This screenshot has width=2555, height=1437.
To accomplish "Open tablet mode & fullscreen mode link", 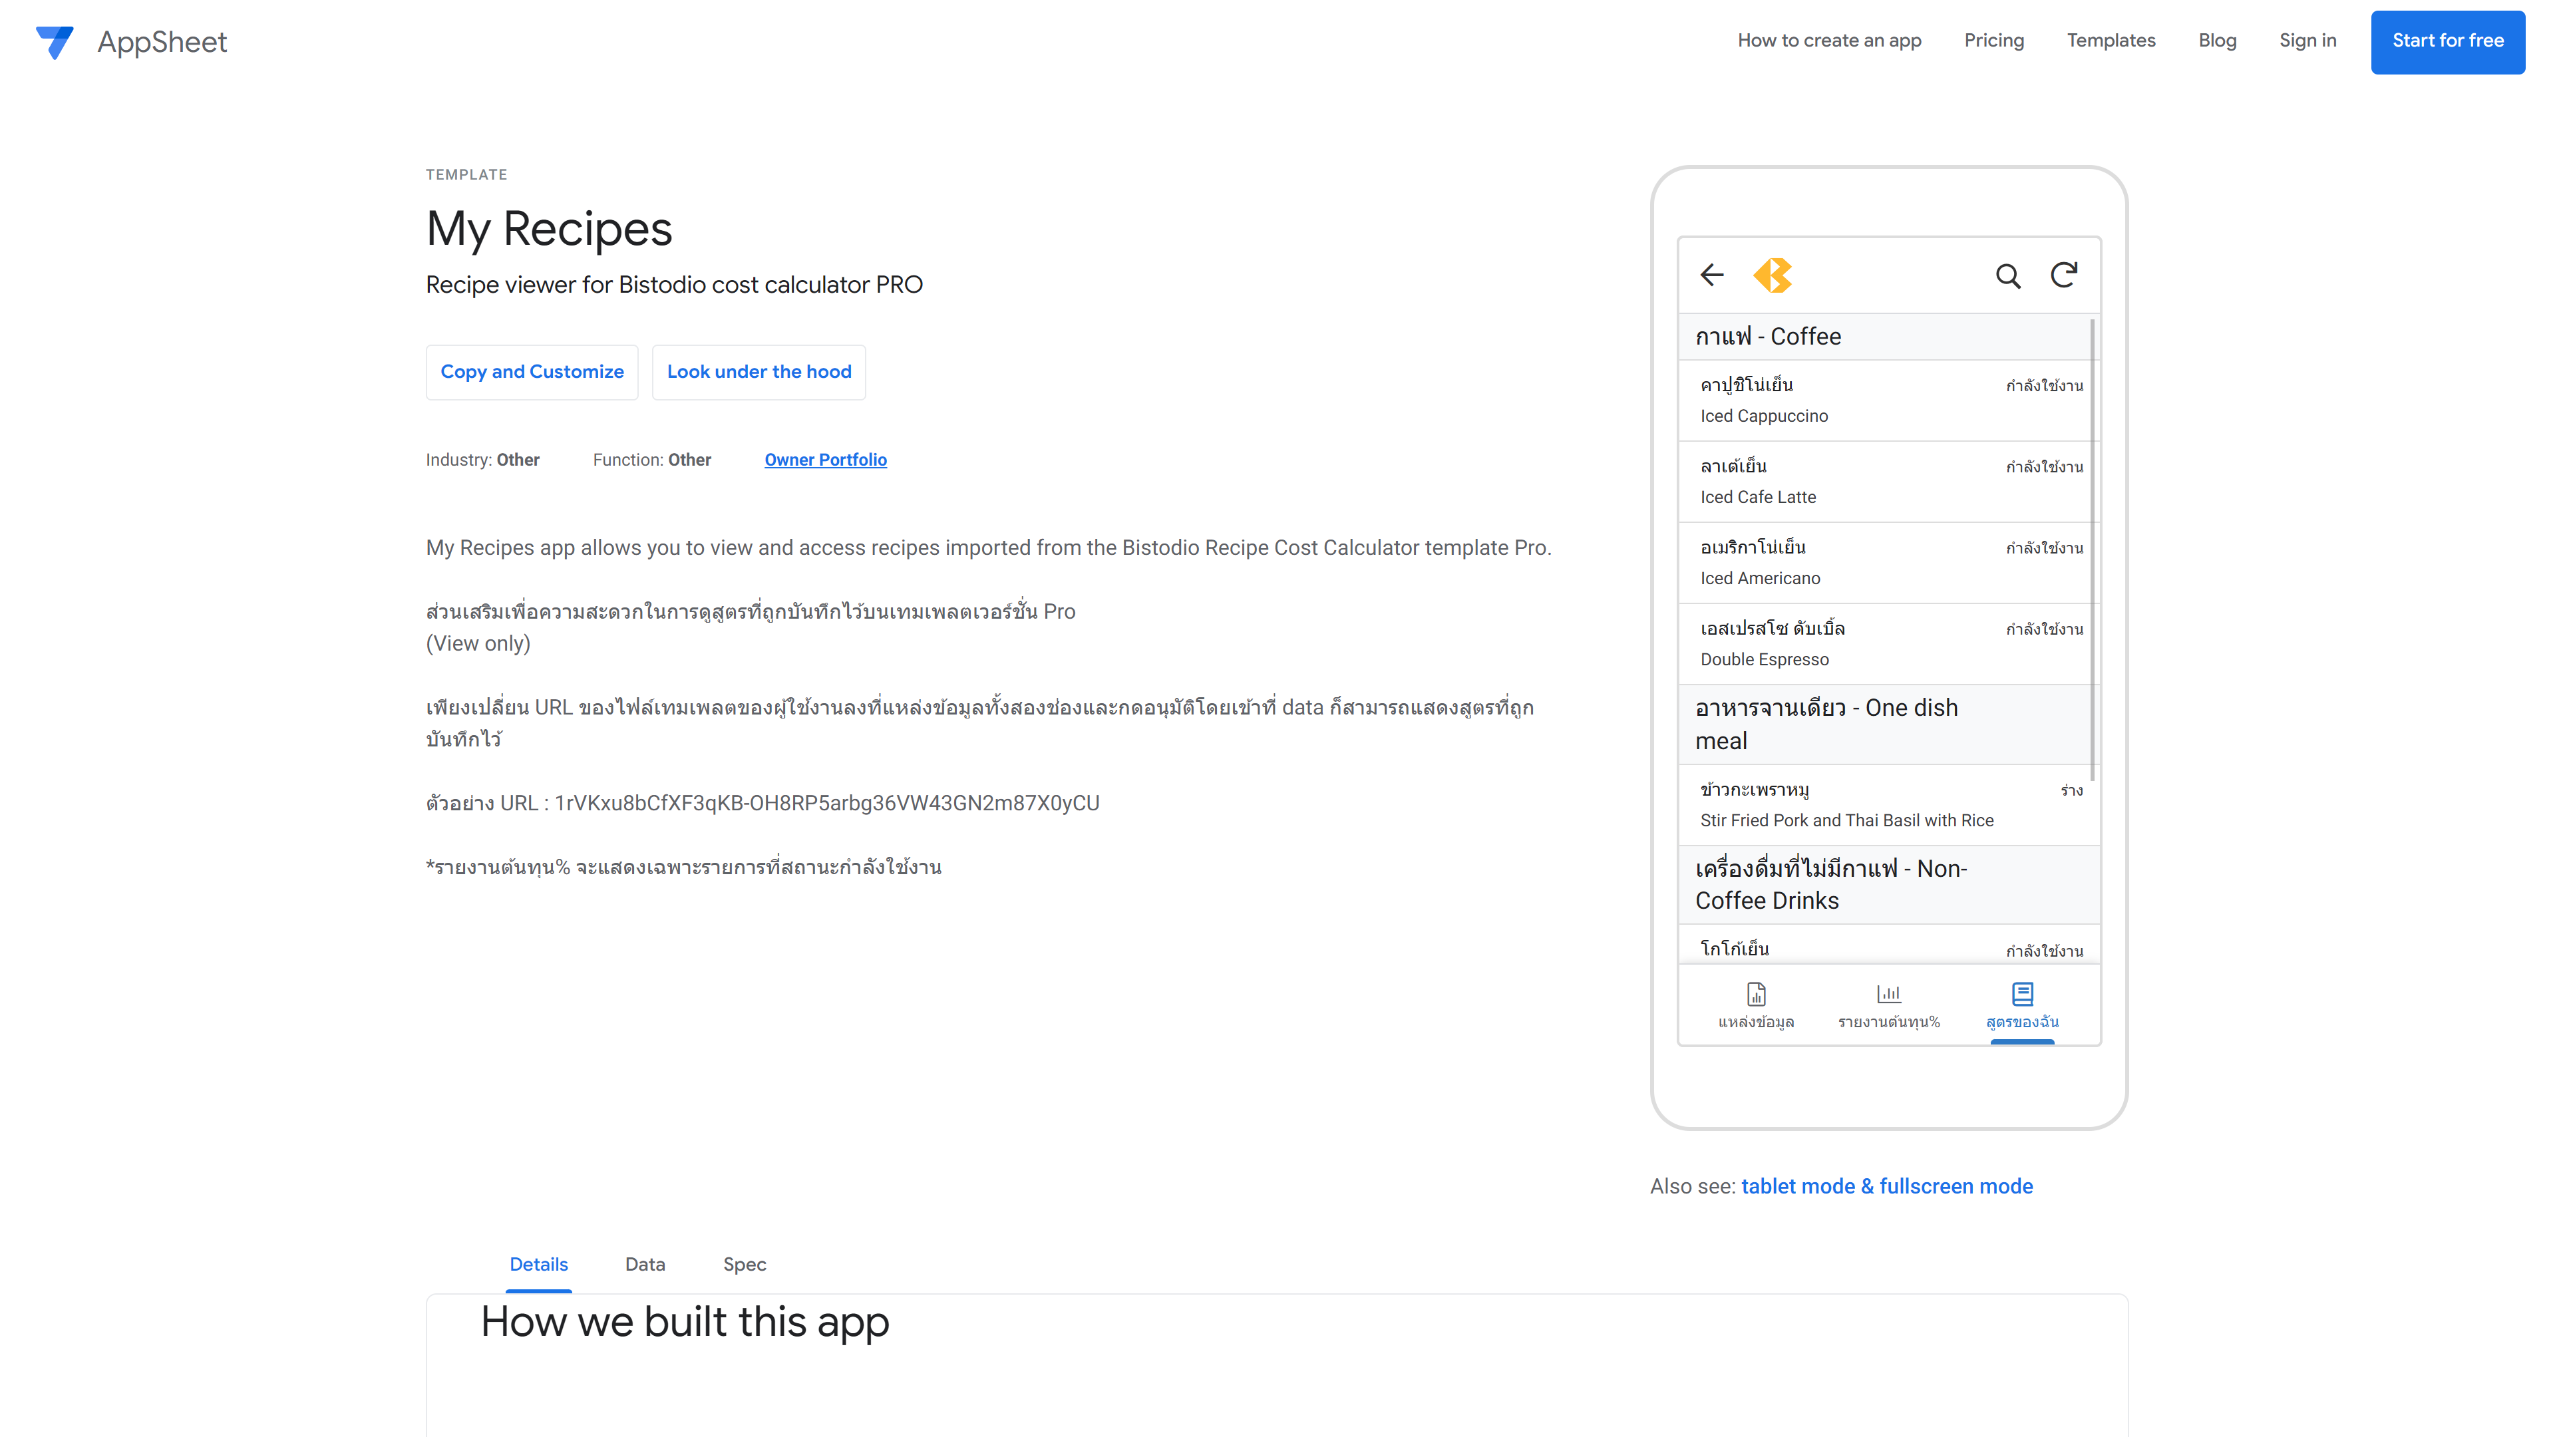I will (x=1886, y=1186).
